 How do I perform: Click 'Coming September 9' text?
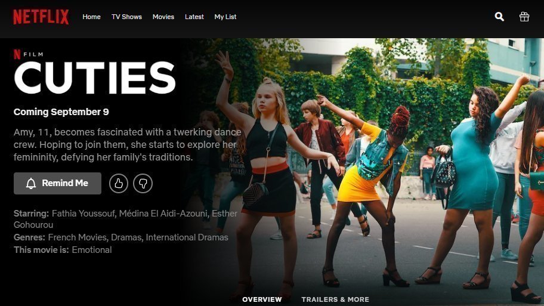(61, 112)
